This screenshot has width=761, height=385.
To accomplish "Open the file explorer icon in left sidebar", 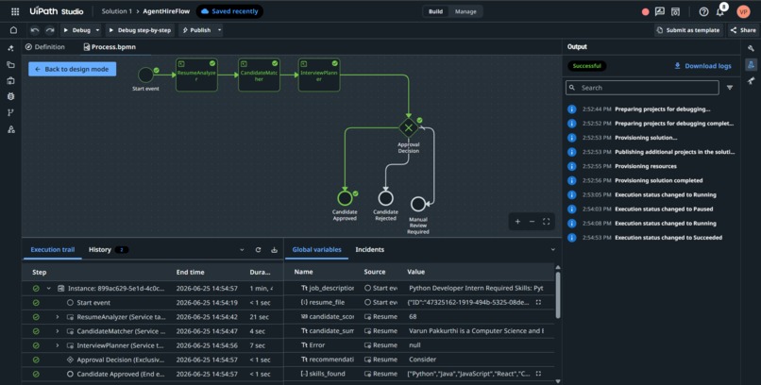I will tap(10, 64).
